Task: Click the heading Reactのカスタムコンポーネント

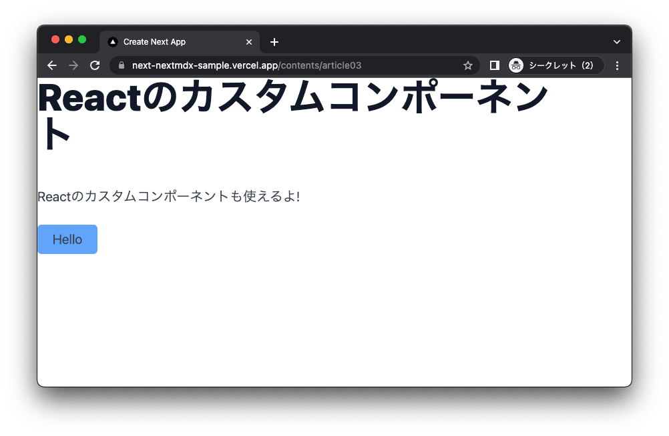Action: [292, 115]
